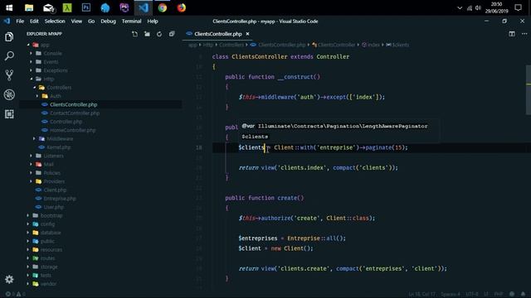
Task: Open the Source Control view
Action: [x=9, y=75]
